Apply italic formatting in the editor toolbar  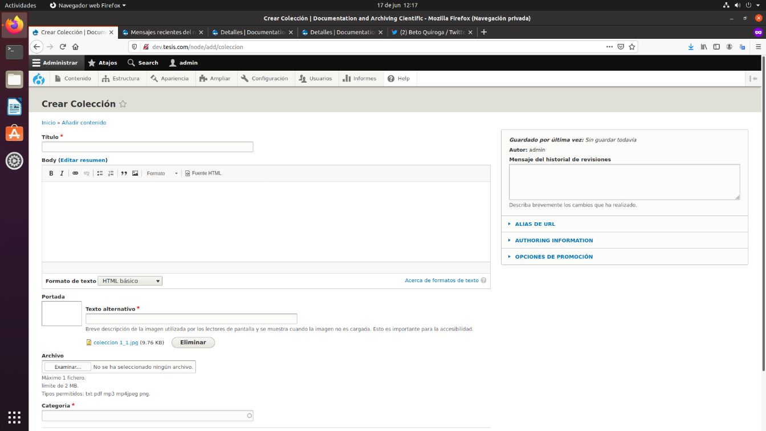[62, 173]
